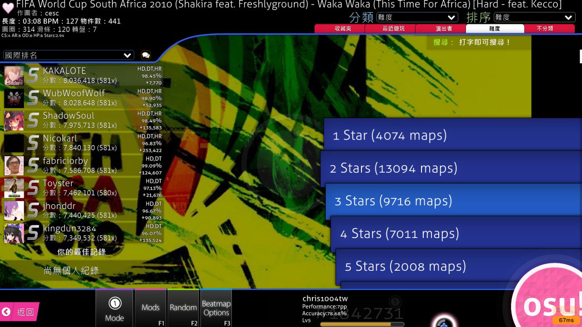Click the player name WubWoofWolf
This screenshot has width=582, height=327.
[x=74, y=93]
